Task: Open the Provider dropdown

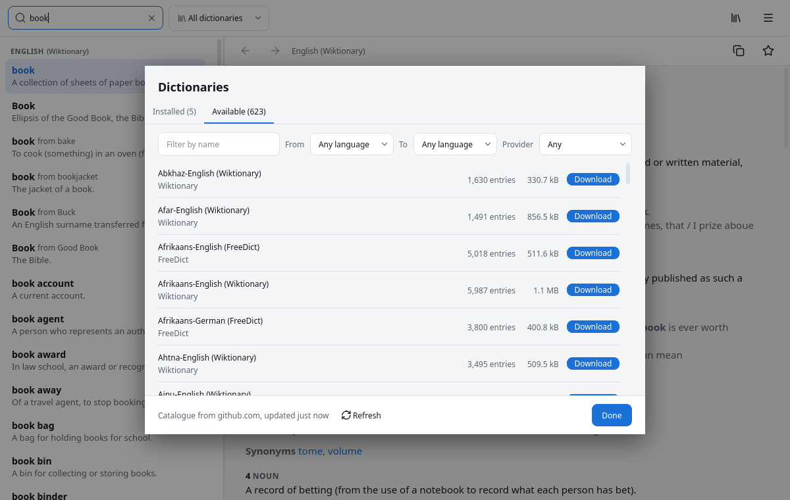Action: 585,144
